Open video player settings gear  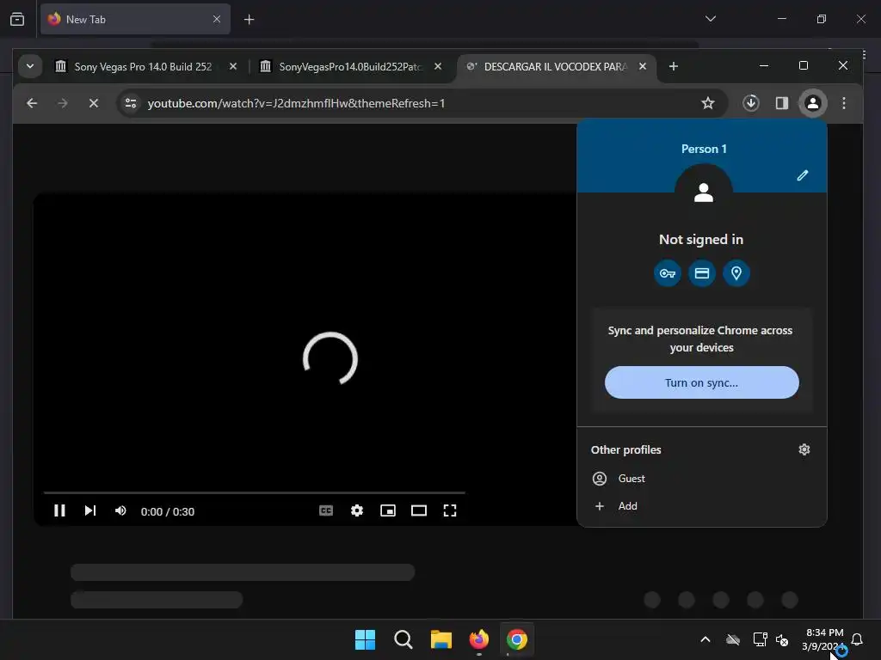click(x=357, y=510)
